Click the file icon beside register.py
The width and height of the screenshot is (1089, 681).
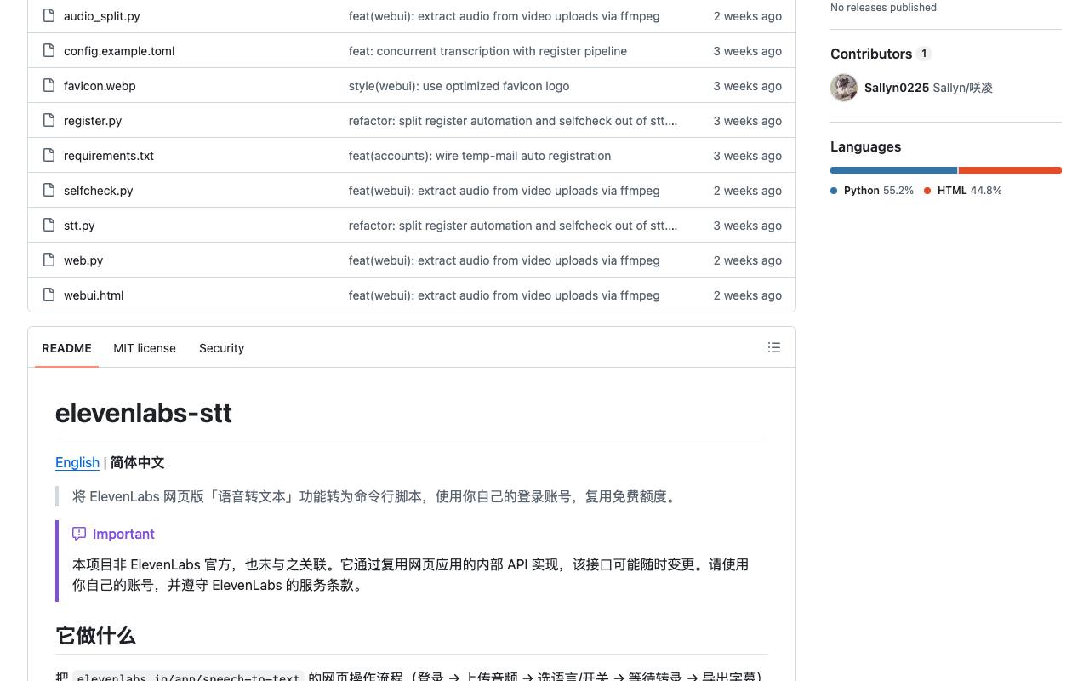[48, 120]
